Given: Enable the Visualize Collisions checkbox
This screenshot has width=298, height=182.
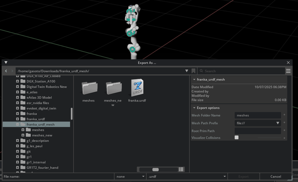Looking at the screenshot, I should (x=236, y=137).
